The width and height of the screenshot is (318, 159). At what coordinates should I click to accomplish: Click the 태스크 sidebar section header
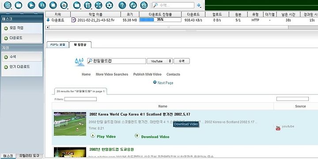click(22, 19)
